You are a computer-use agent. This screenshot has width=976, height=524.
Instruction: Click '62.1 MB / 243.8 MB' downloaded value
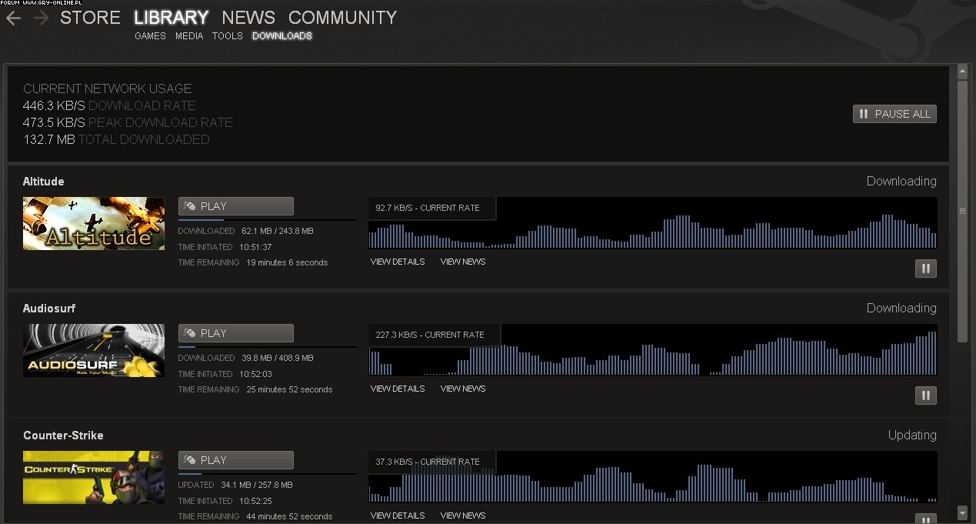[278, 231]
